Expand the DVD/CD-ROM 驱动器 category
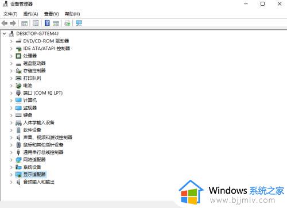The width and height of the screenshot is (287, 208). pyautogui.click(x=11, y=41)
